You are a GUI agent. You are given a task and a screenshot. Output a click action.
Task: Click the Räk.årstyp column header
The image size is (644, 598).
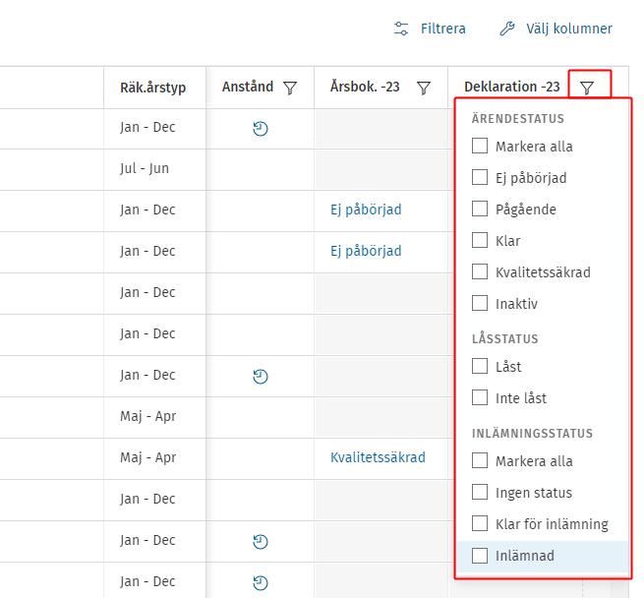(153, 88)
